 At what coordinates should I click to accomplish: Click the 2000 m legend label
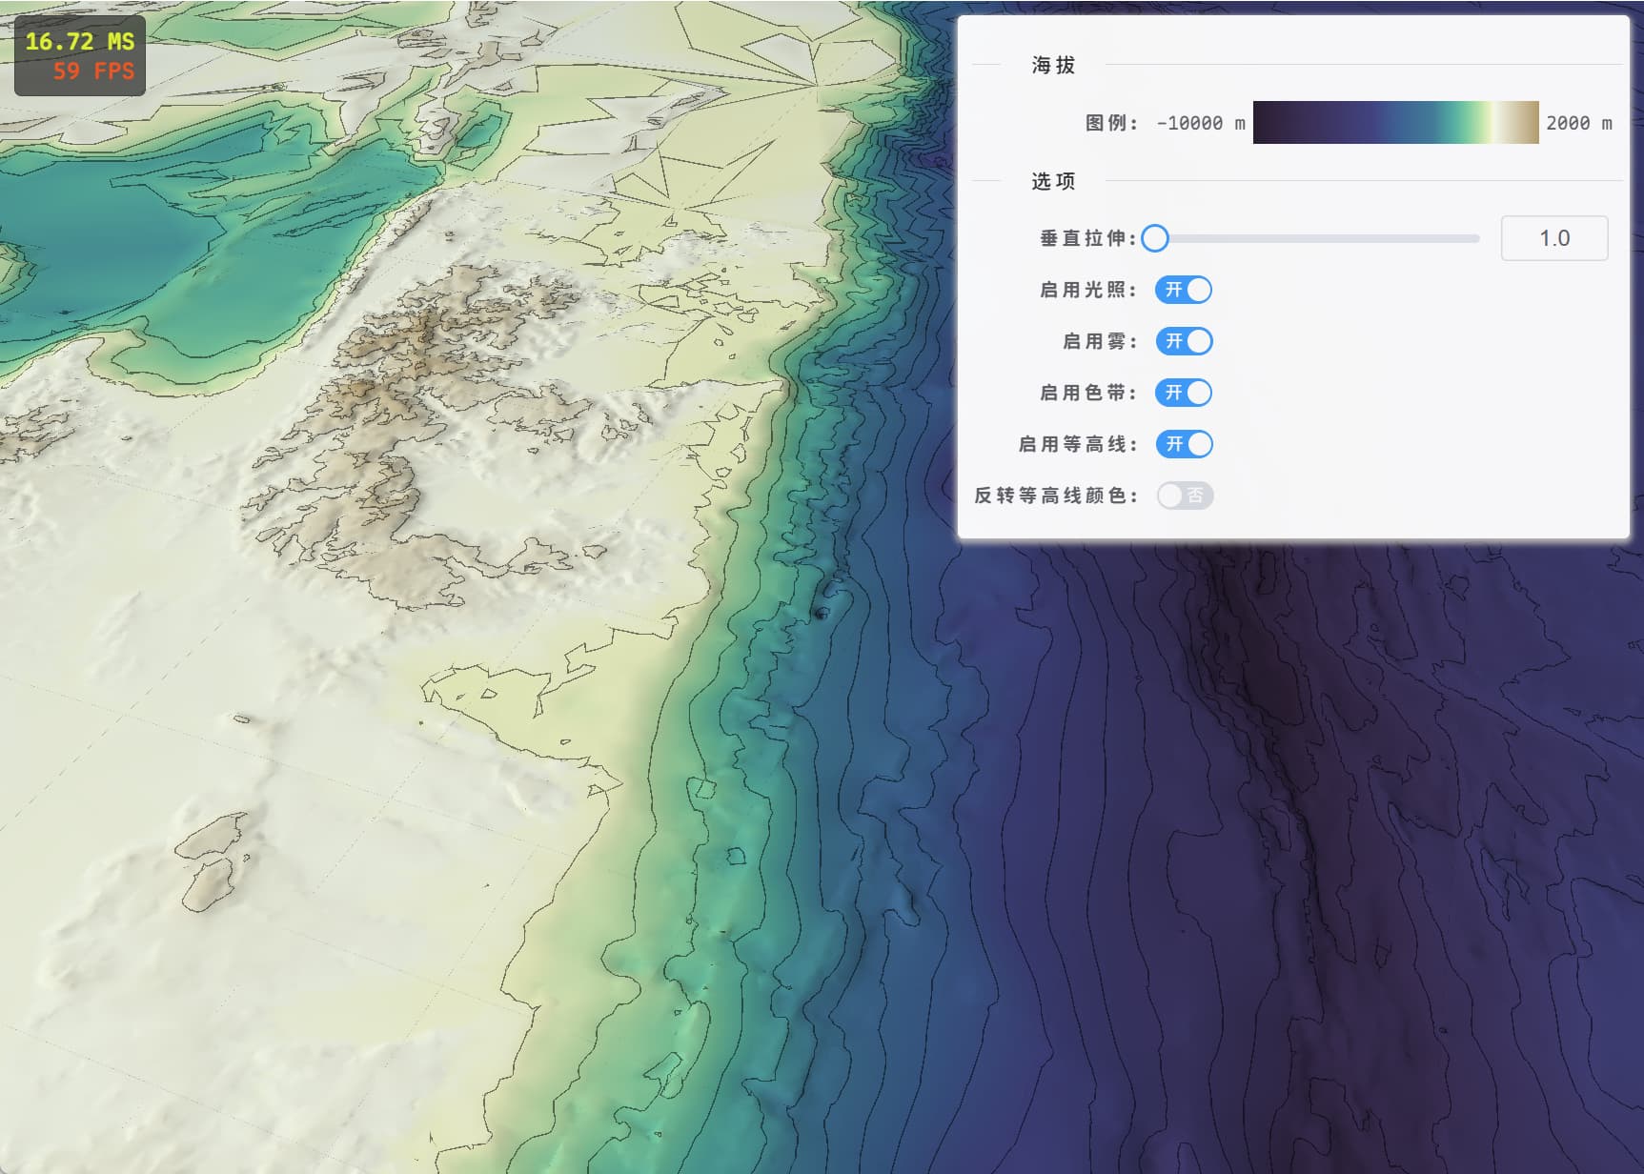tap(1579, 123)
